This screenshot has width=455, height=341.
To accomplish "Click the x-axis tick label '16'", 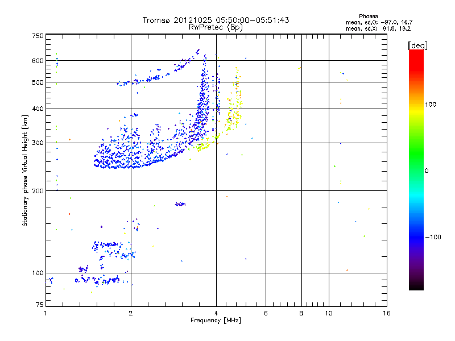I will point(387,313).
